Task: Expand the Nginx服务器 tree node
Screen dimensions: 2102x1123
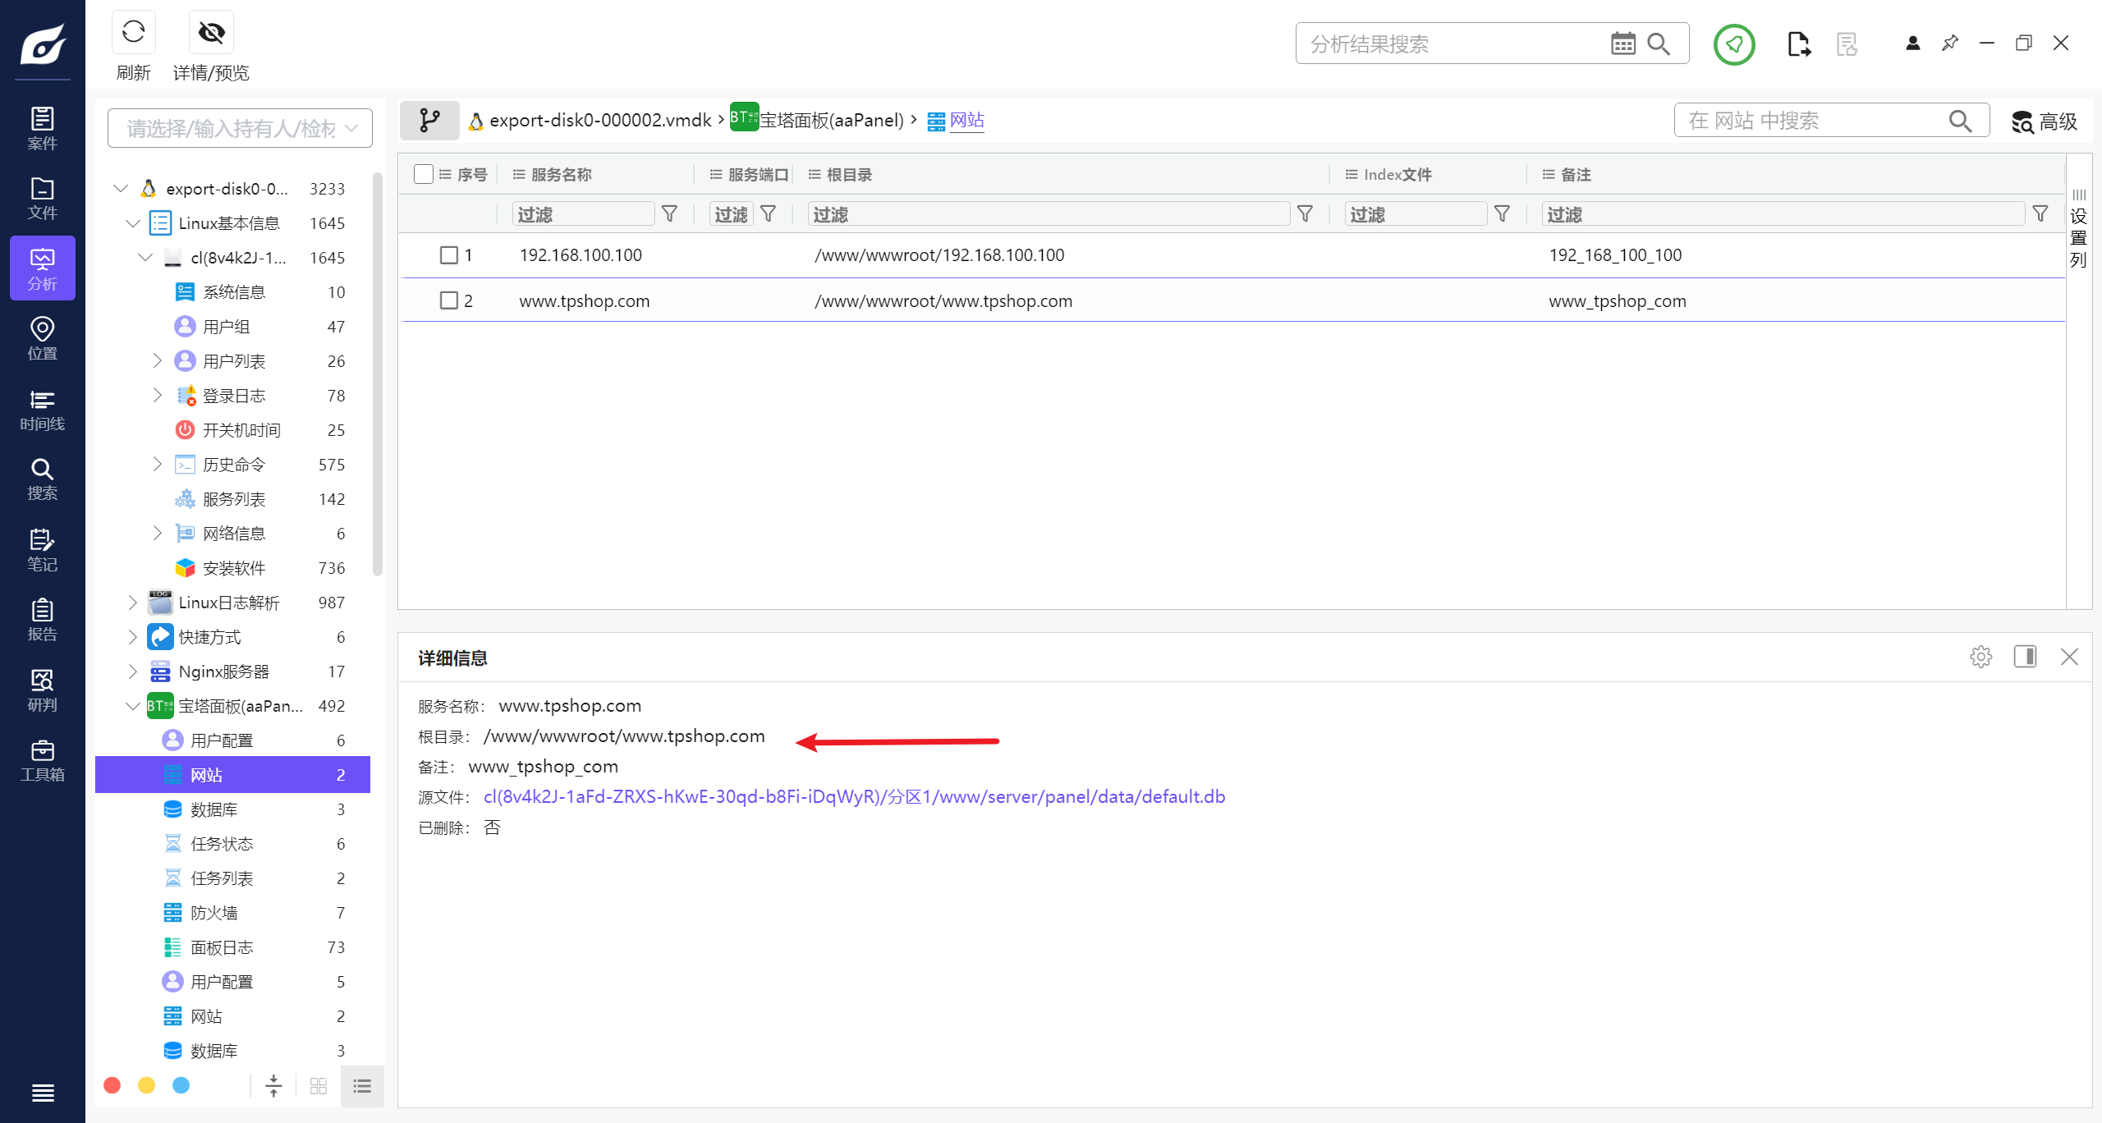Action: point(133,672)
